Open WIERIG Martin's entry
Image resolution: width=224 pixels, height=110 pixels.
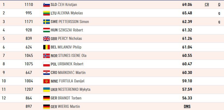(x=69, y=106)
